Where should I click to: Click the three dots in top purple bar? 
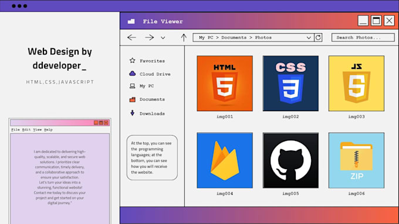click(19, 6)
